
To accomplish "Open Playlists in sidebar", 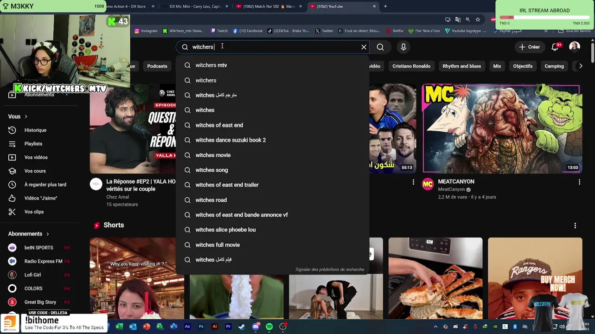I will [33, 144].
